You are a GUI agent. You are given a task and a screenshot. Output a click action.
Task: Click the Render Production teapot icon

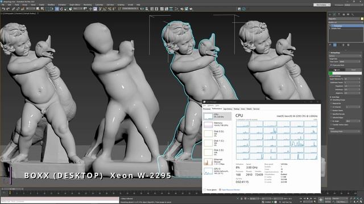pyautogui.click(x=191, y=9)
